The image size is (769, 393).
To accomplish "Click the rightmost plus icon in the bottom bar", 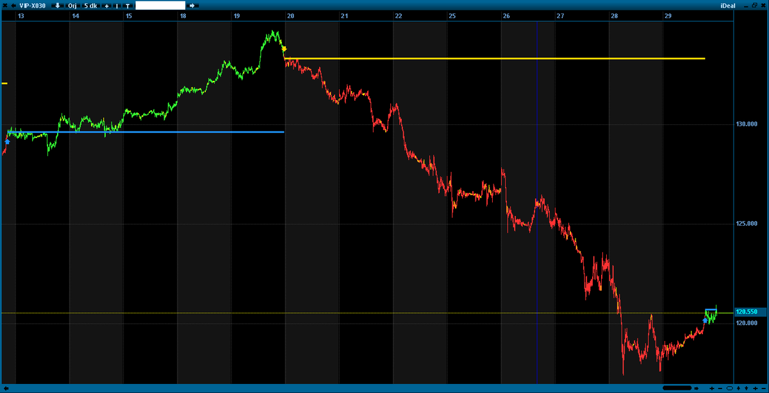I will (x=755, y=388).
